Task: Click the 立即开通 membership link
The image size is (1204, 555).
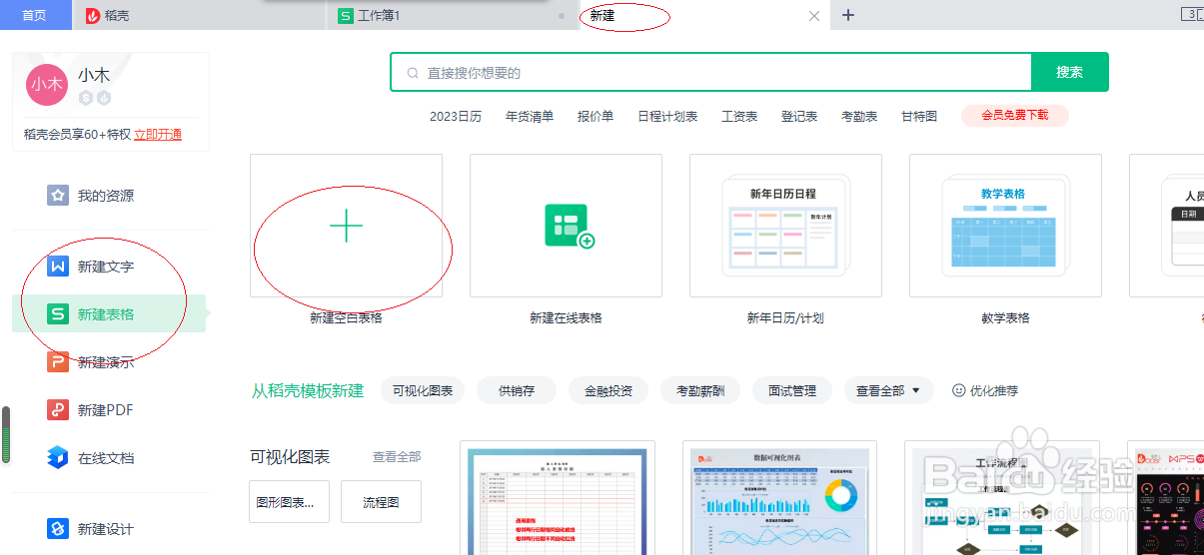Action: [158, 135]
